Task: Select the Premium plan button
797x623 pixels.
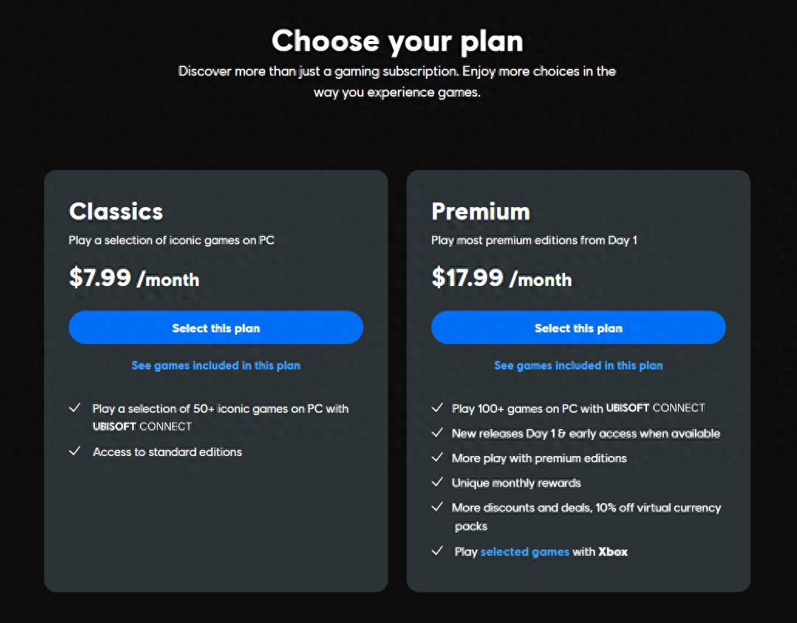Action: [x=578, y=328]
